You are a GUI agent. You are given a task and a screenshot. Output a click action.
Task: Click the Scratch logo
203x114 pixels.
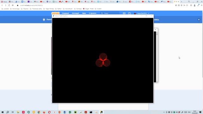click(x=56, y=13)
